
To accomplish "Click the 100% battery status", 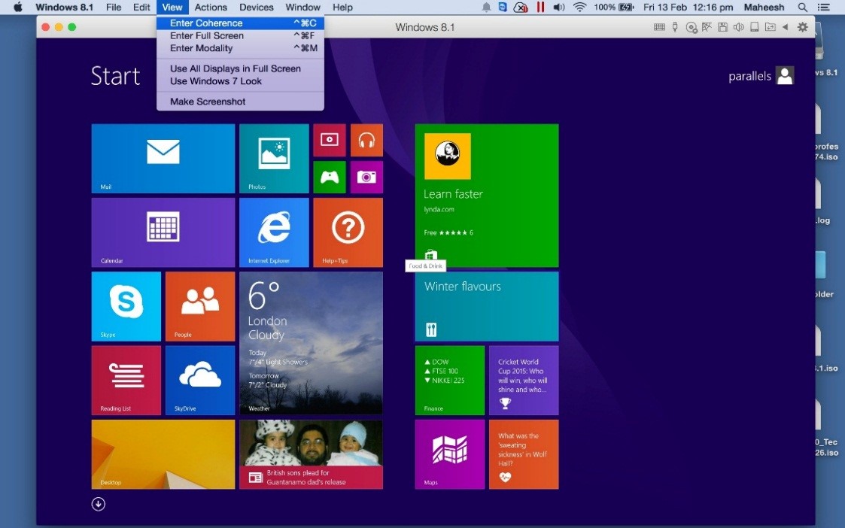I will point(614,7).
